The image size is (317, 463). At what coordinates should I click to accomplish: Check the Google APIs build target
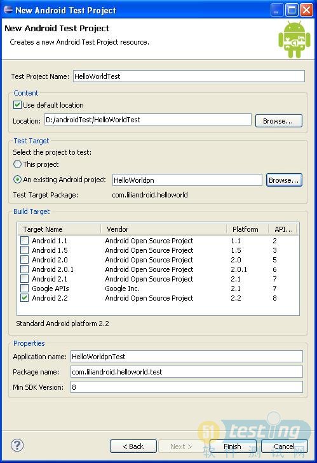24,288
